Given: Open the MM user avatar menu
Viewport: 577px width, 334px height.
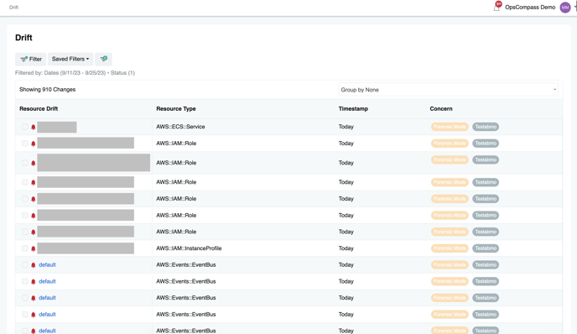Looking at the screenshot, I should tap(565, 8).
